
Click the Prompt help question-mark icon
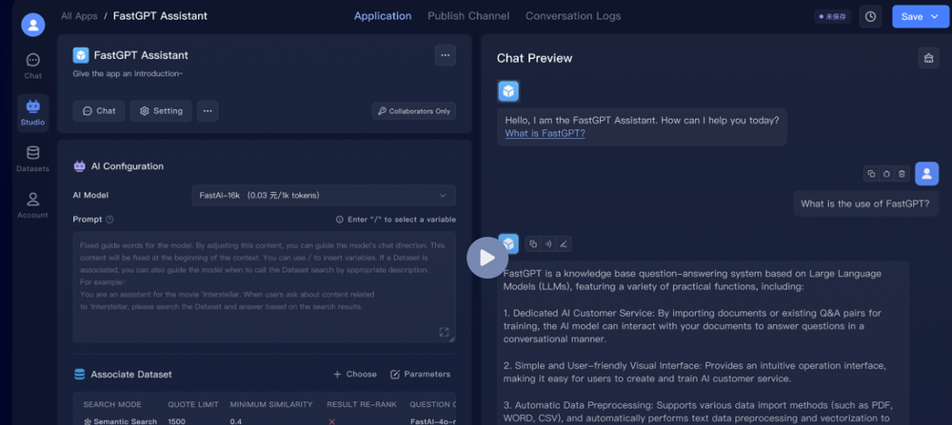click(x=109, y=220)
